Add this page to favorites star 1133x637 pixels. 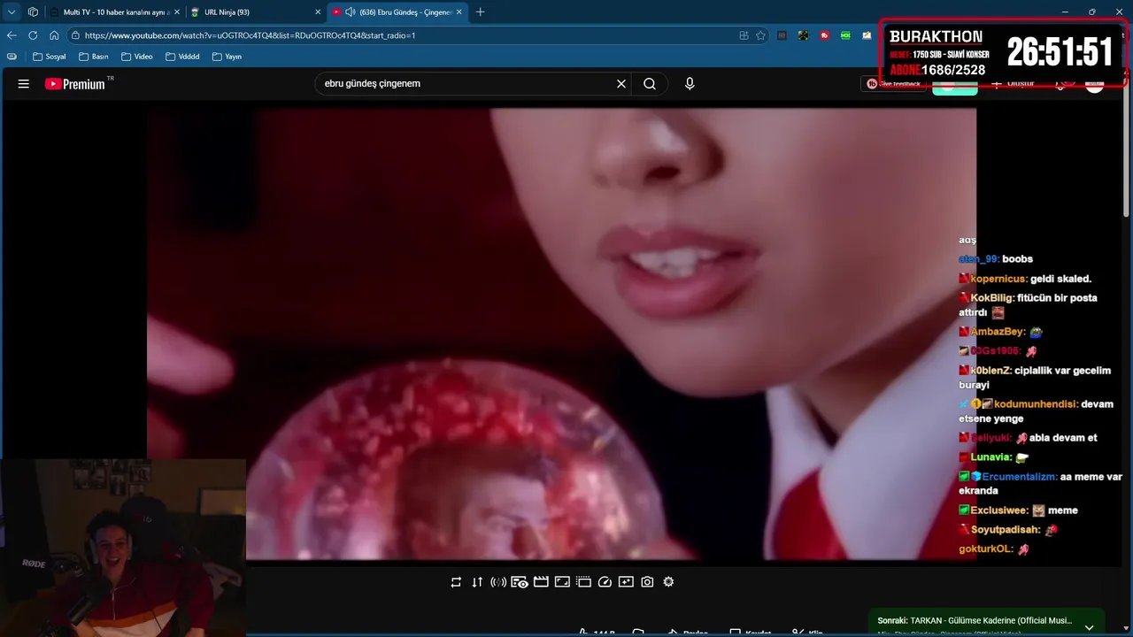tap(760, 35)
